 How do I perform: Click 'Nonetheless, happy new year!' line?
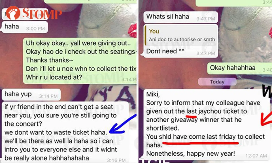click(x=191, y=153)
